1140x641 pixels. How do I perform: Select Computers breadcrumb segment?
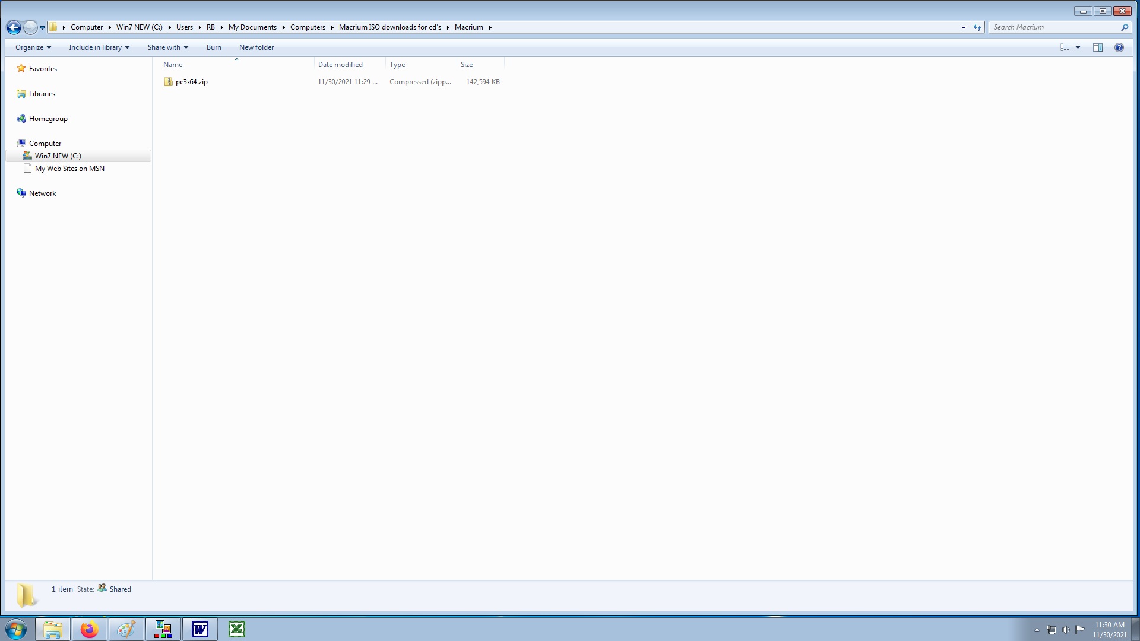point(308,27)
